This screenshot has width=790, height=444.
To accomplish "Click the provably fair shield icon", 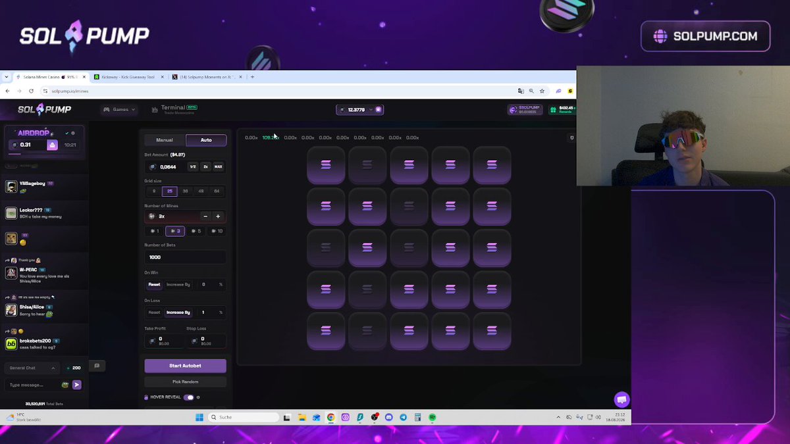I will 572,138.
